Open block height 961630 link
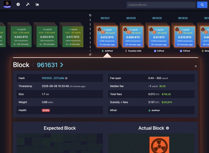 pyautogui.click(x=131, y=18)
